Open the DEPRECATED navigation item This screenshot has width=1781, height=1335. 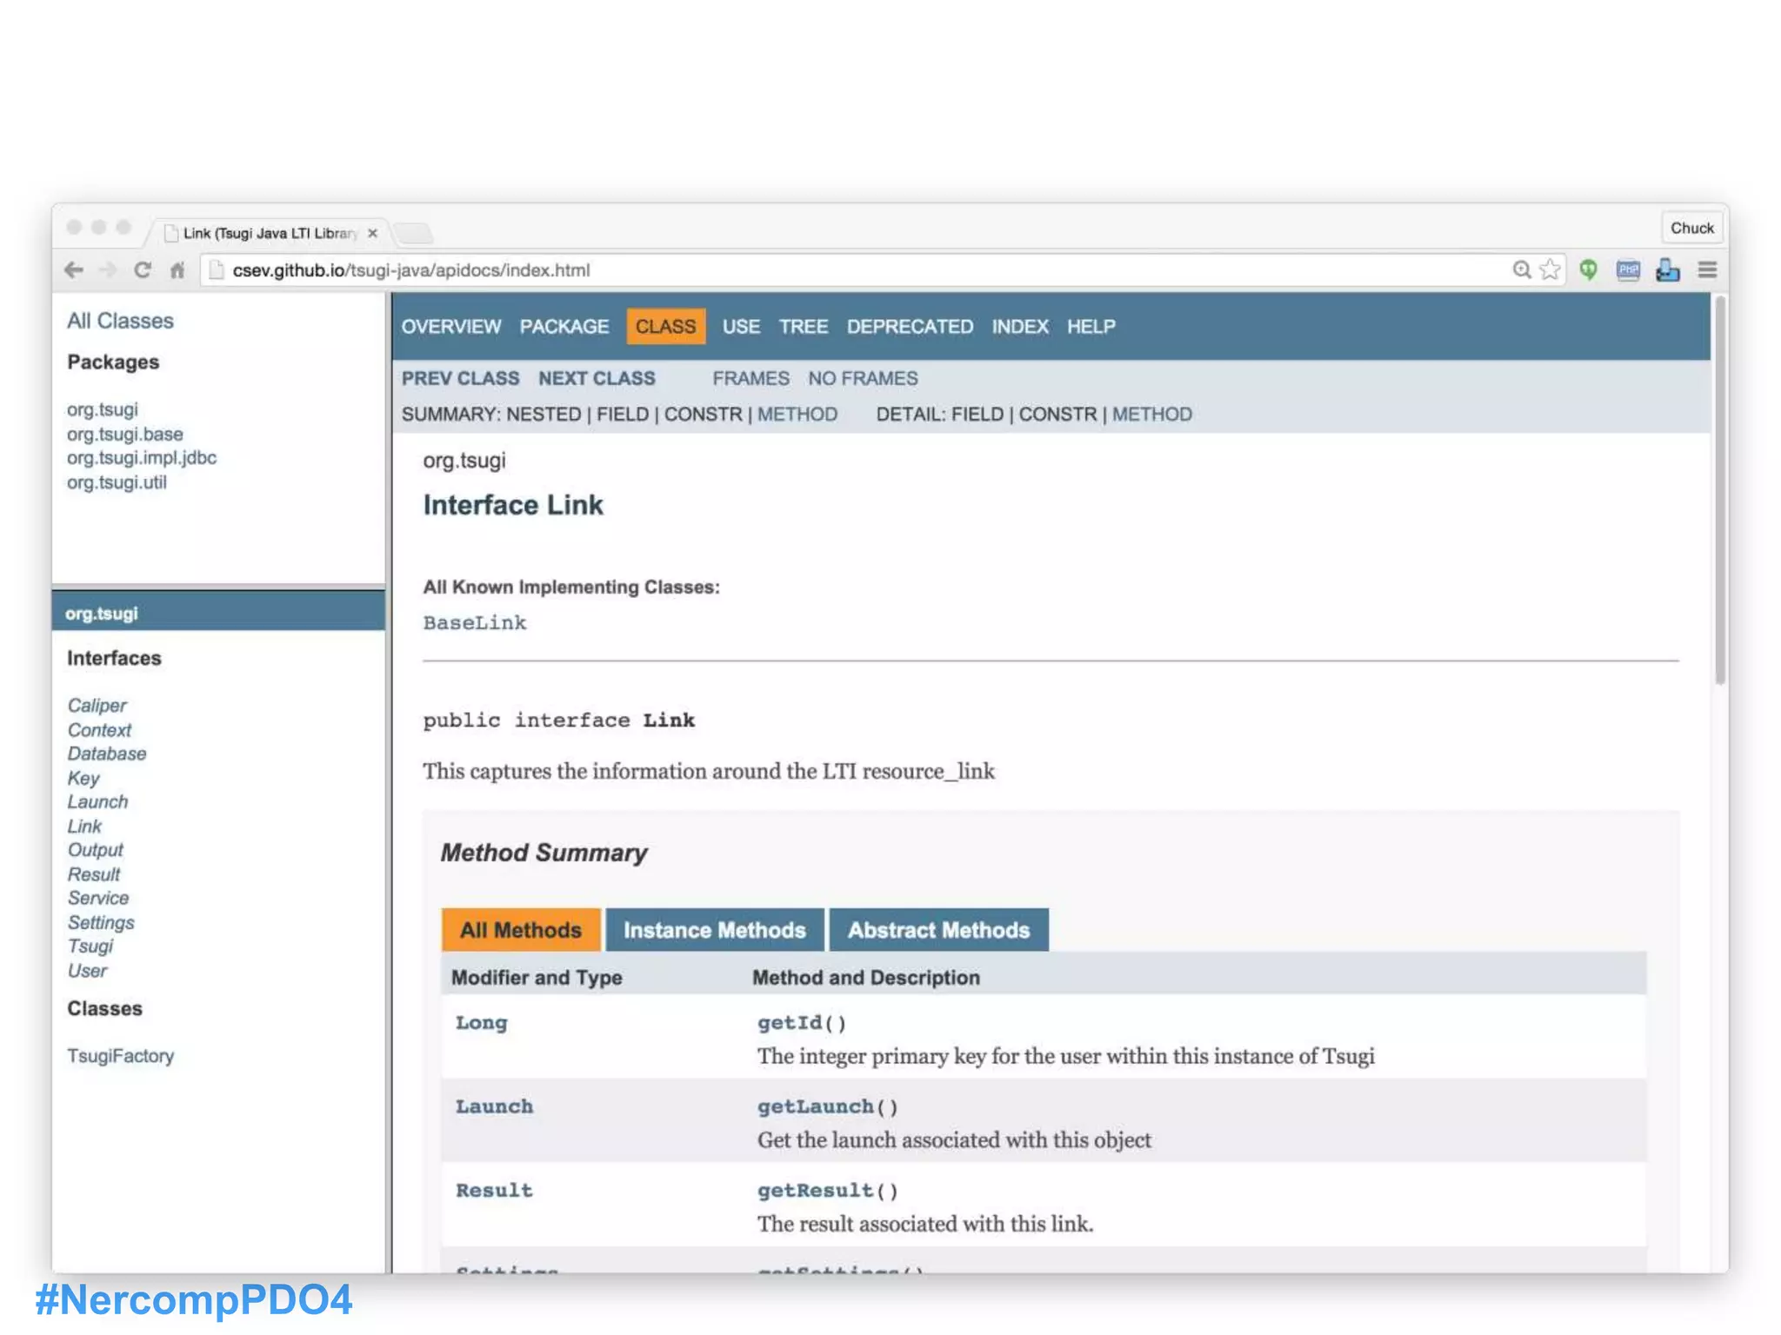click(910, 327)
